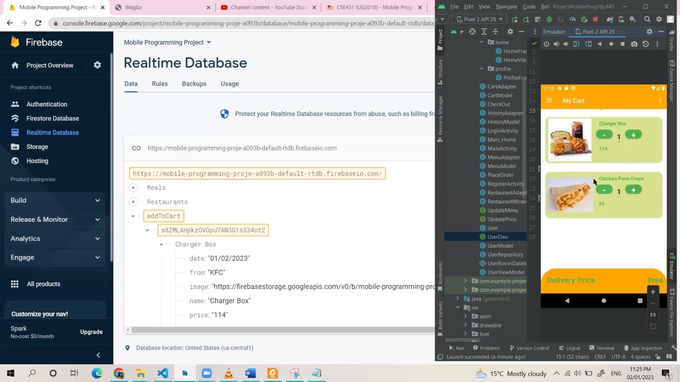Stop the running app with red square
The image size is (680, 382).
[x=596, y=19]
